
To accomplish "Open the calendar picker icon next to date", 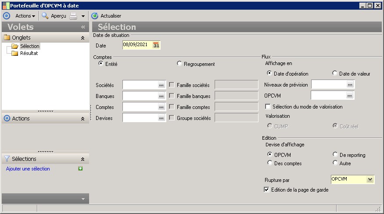I will pyautogui.click(x=156, y=45).
